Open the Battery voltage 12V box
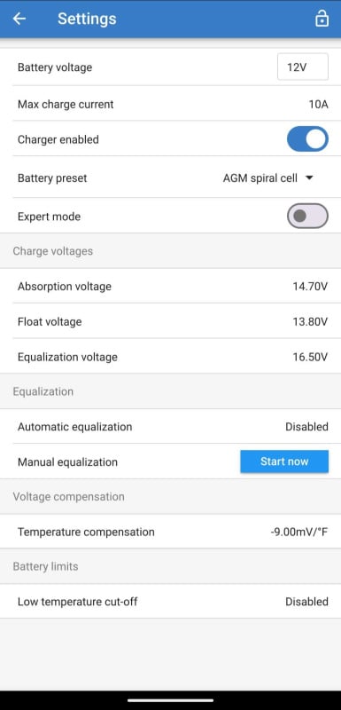341x710 pixels. (x=303, y=67)
